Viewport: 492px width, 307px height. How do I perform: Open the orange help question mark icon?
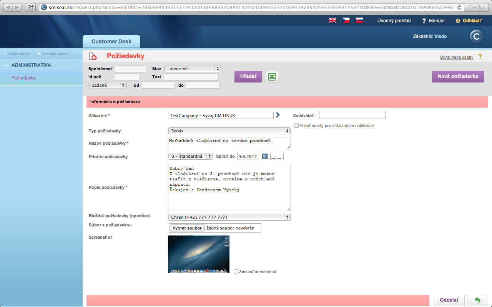[480, 57]
